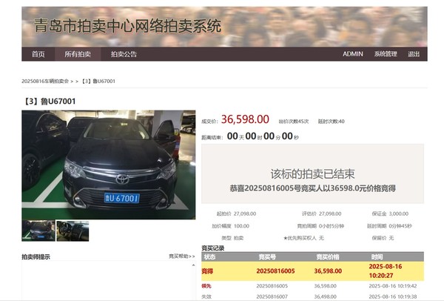
Task: Go to 所有拍卖 in the navigation bar
Action: [78, 54]
